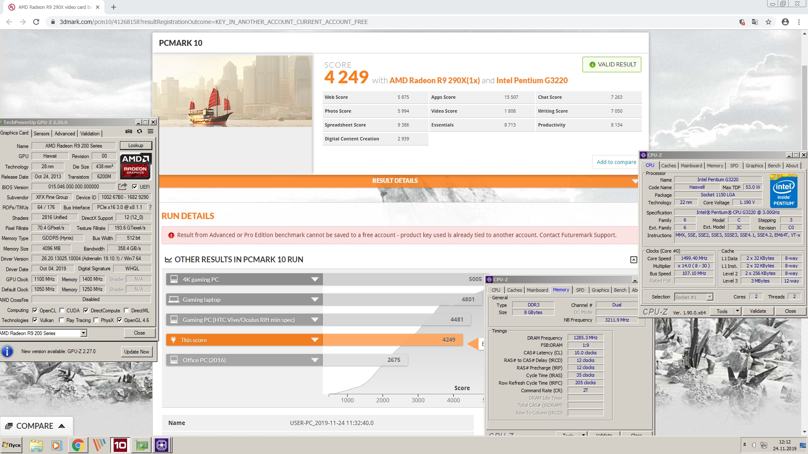The image size is (808, 454).
Task: Click the media player taskbar icon
Action: point(56,445)
